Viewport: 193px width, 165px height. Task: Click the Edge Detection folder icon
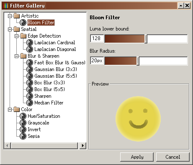click(23, 36)
